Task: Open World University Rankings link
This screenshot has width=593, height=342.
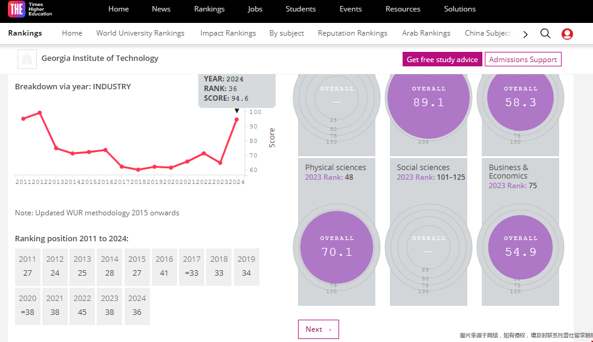Action: pos(140,33)
